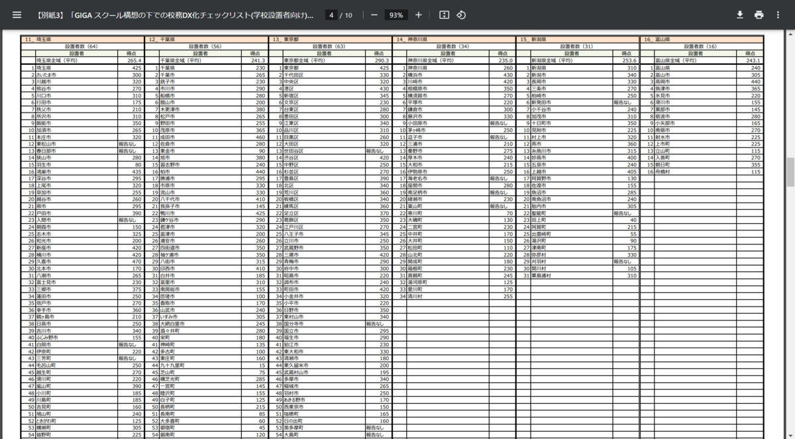Click "設置者数 (56)" cell
Screen dimensions: 795x439
(x=207, y=46)
